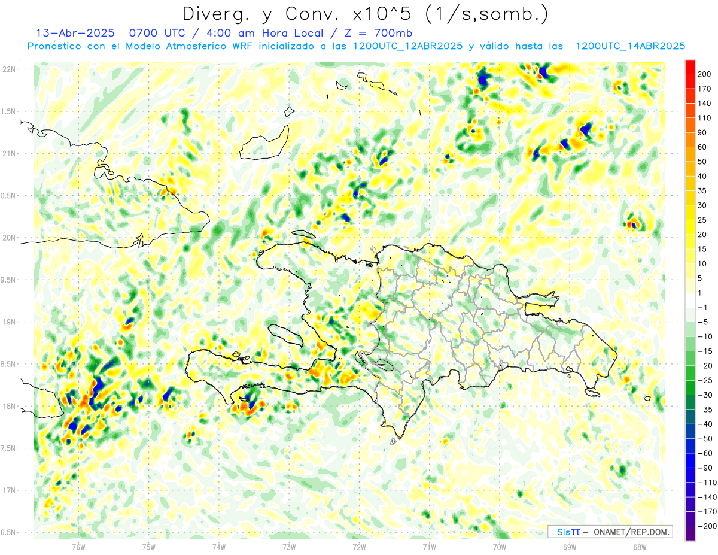Click the '170' value on the color legend

pyautogui.click(x=705, y=89)
